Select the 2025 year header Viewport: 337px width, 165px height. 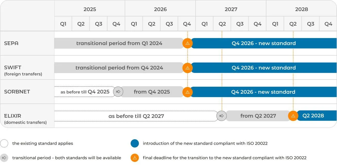coord(90,9)
